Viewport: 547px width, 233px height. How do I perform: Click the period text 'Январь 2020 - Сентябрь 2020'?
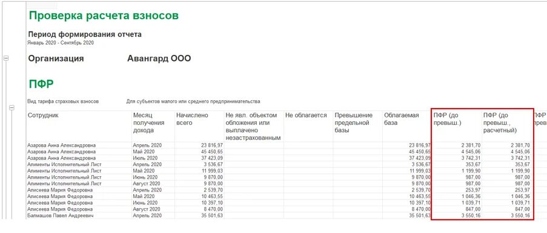point(61,43)
